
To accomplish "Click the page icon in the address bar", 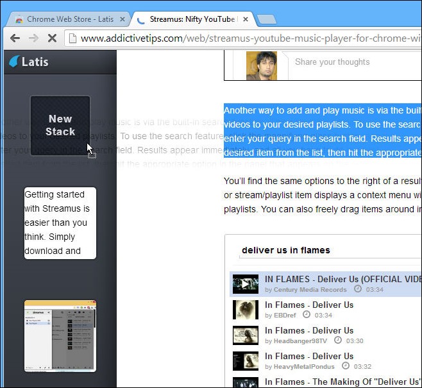I will [72, 38].
